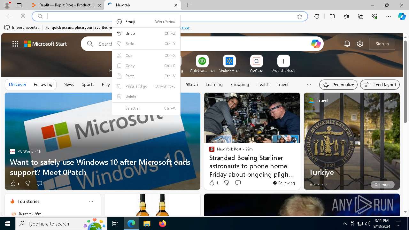Choose Select all in context menu
The height and width of the screenshot is (230, 409).
coord(146,108)
